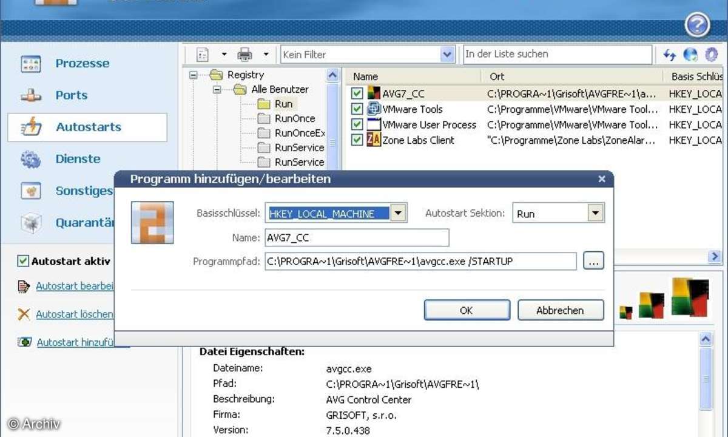
Task: Click the refresh arrows toolbar icon
Action: (x=669, y=55)
